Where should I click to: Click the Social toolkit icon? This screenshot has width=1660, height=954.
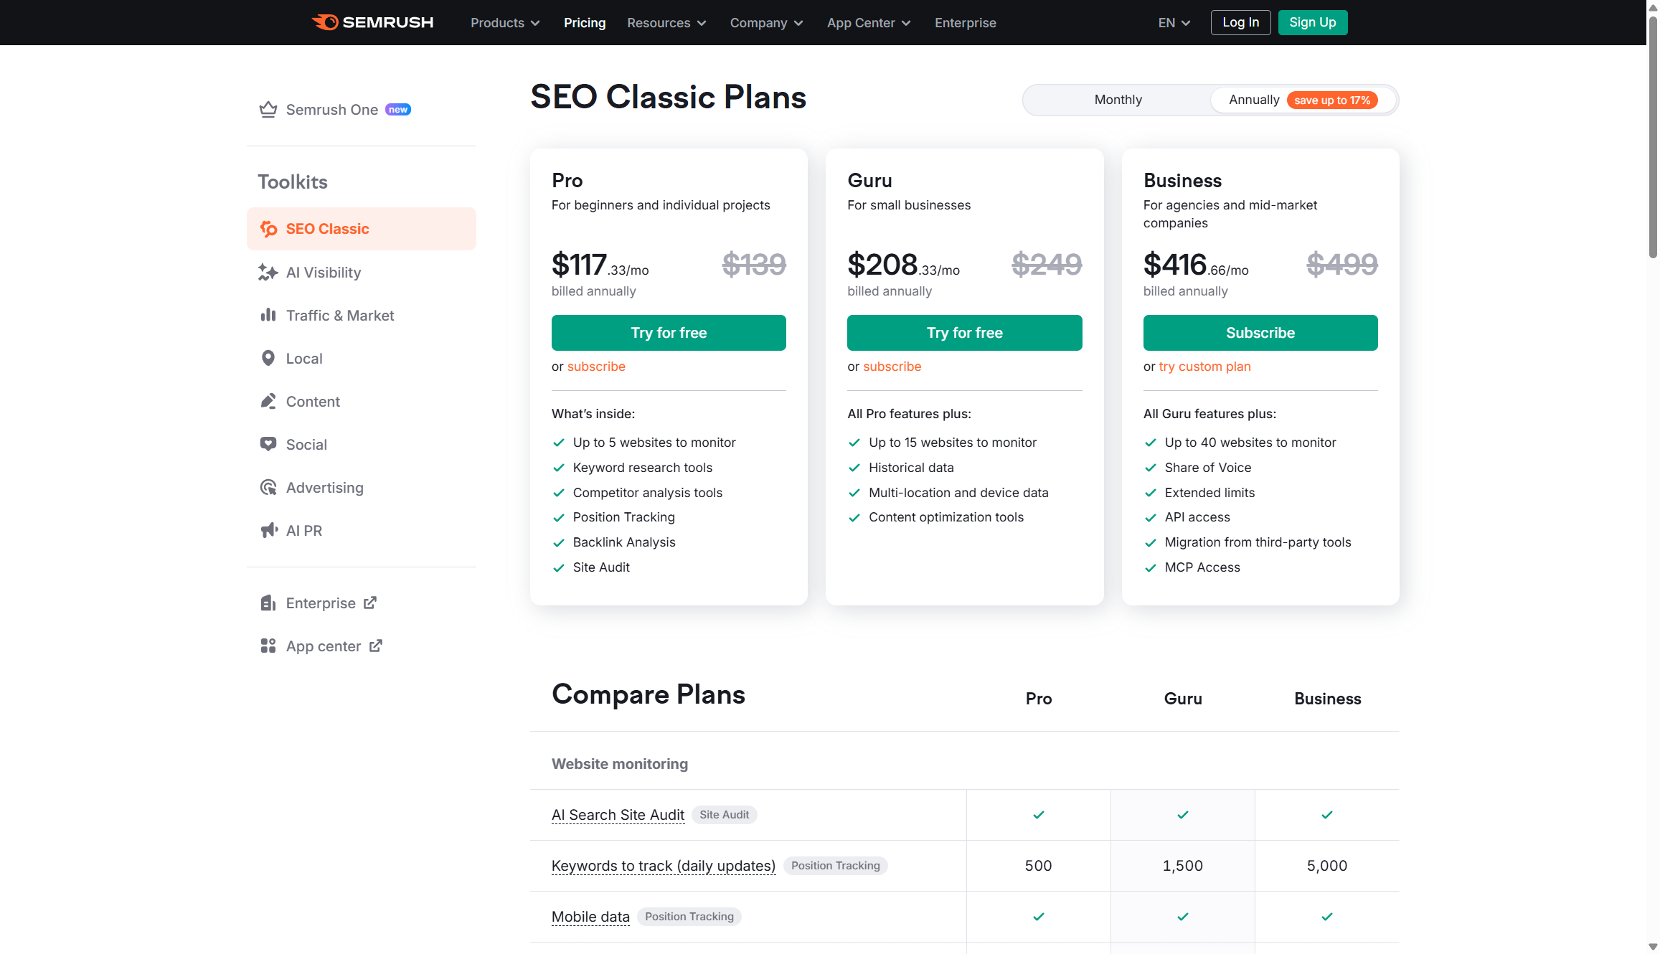(268, 444)
